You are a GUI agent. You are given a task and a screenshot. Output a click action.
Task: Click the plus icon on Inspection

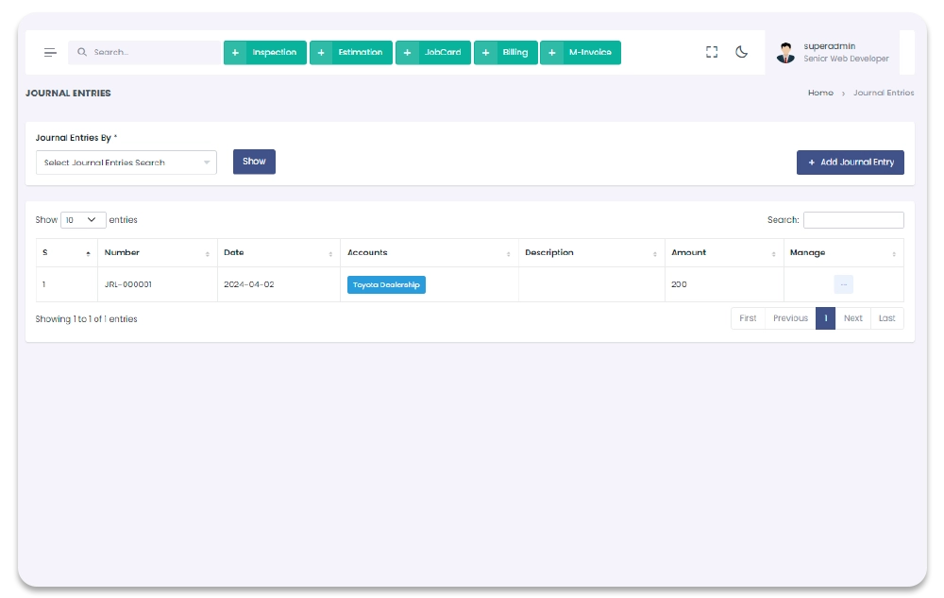(x=235, y=53)
